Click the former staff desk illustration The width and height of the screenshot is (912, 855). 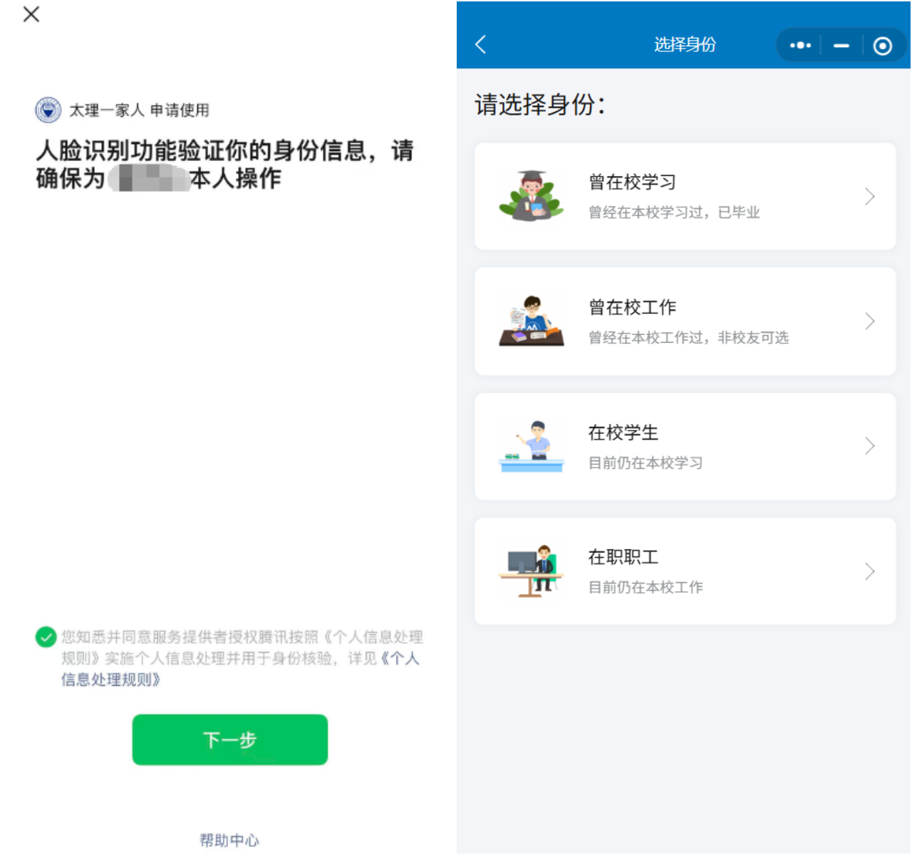[532, 321]
